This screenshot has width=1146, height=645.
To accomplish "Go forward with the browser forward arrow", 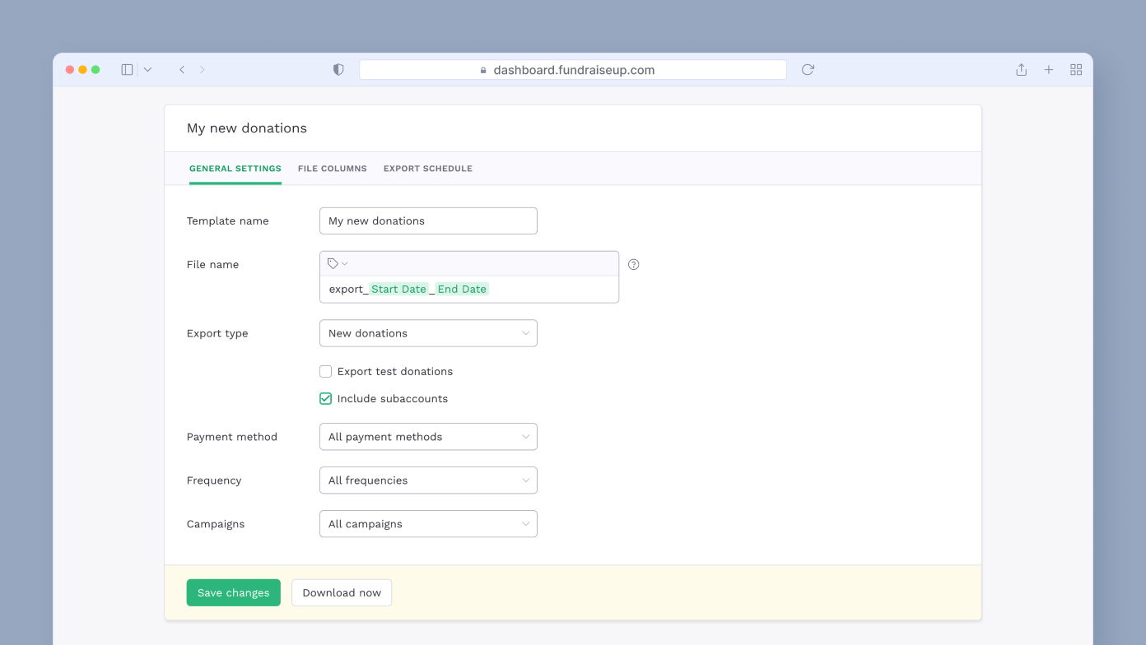I will 203,70.
